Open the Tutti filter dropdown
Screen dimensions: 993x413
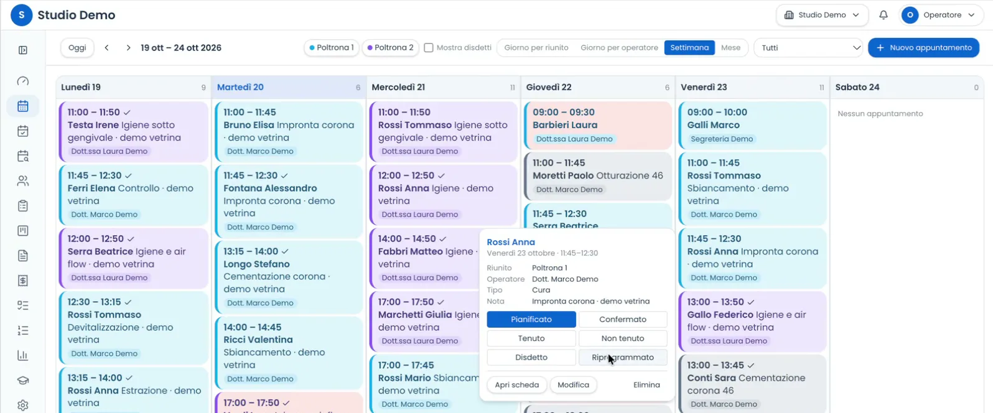(x=808, y=48)
